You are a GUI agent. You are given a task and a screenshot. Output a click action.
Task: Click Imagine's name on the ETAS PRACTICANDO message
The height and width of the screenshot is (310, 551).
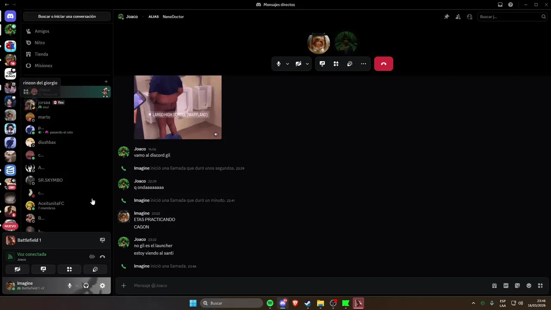click(142, 213)
